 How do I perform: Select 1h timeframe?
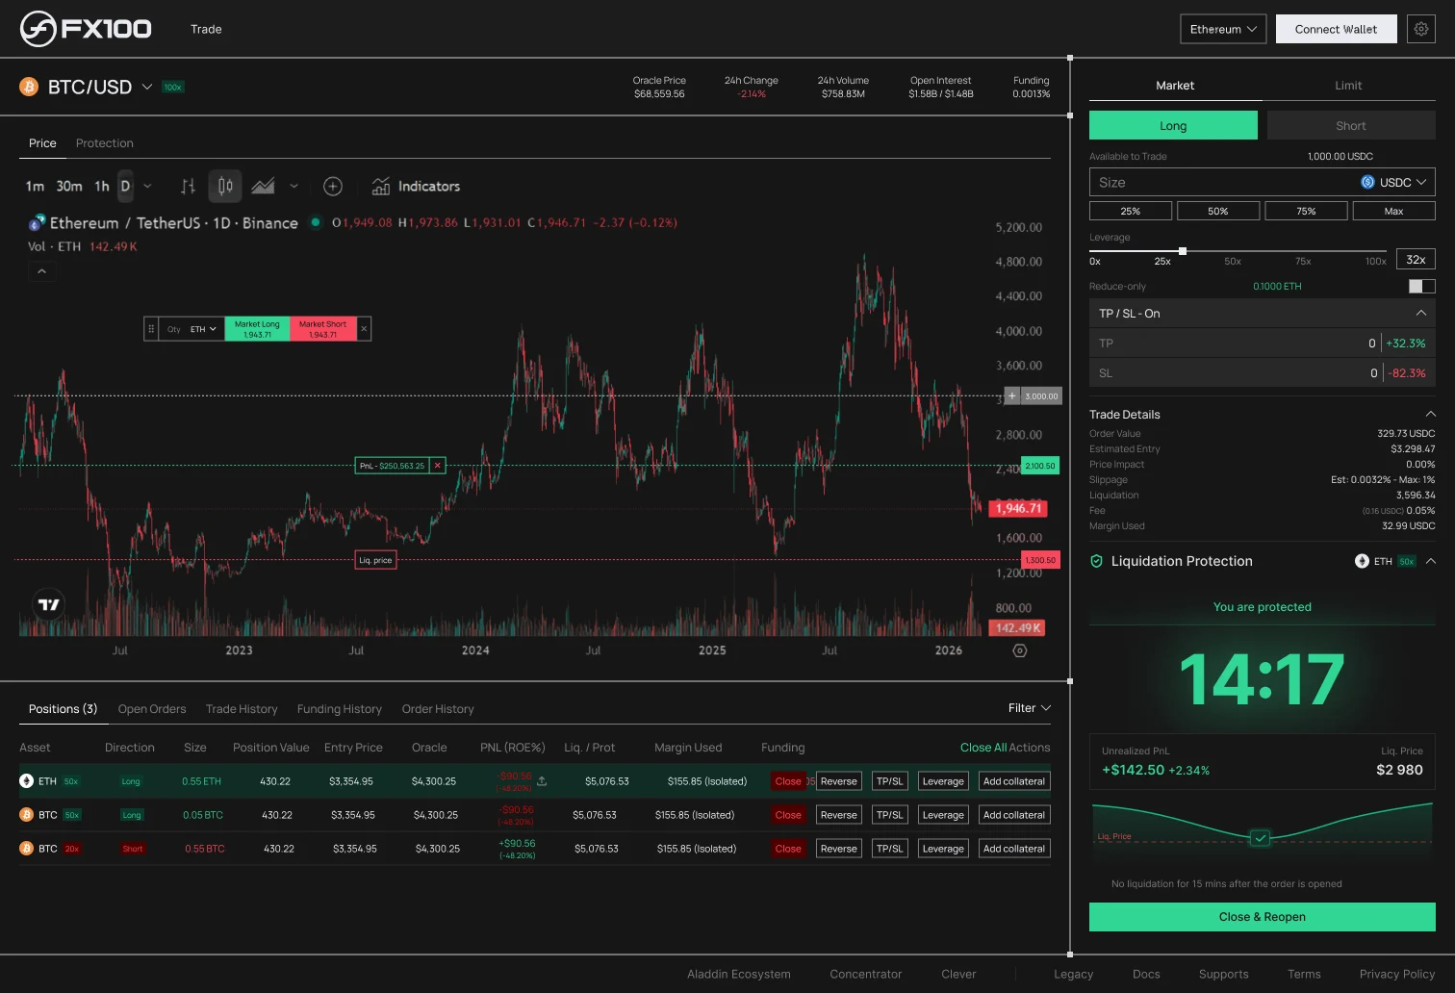point(102,186)
